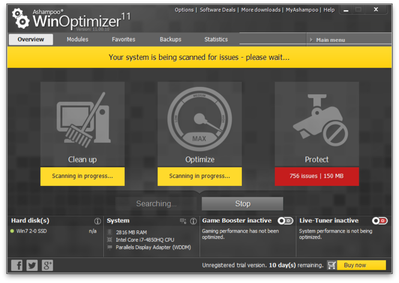
Task: Click the CPU icon next to Intel Core
Action: point(110,239)
